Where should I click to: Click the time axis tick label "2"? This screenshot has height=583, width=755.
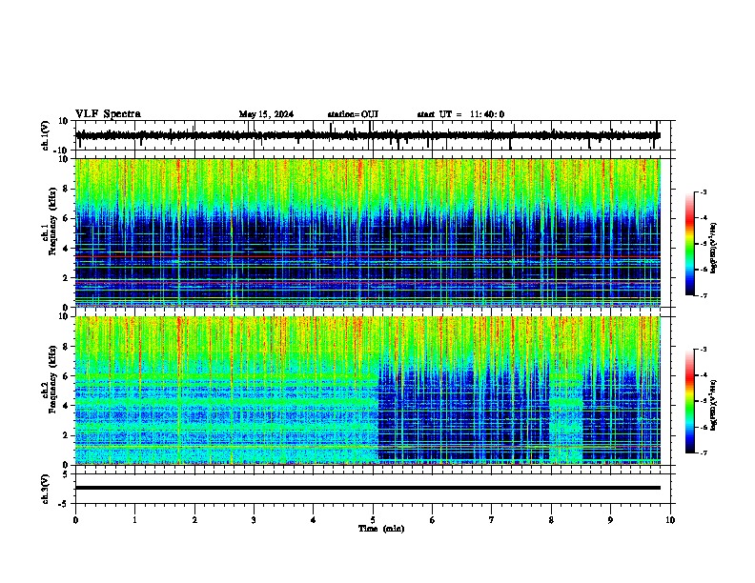pyautogui.click(x=194, y=520)
